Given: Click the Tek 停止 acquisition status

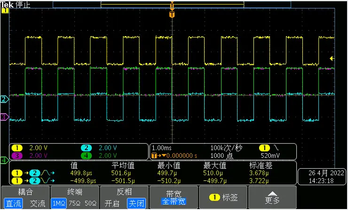Looking at the screenshot, I should tap(16, 4).
